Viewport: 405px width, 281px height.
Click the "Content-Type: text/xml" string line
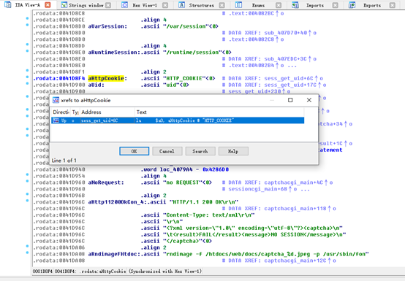click(208, 215)
